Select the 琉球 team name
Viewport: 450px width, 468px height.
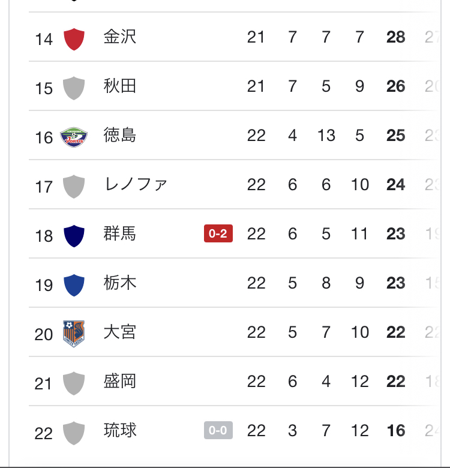[x=120, y=431]
